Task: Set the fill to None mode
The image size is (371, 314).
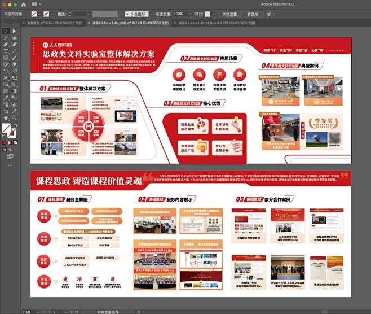Action: [x=14, y=142]
